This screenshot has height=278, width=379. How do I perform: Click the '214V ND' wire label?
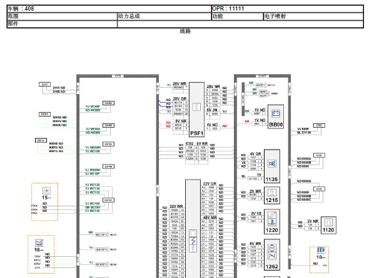tap(59, 88)
